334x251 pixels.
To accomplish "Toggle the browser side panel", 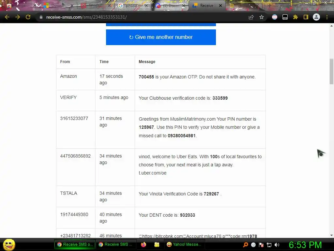I will click(x=306, y=17).
